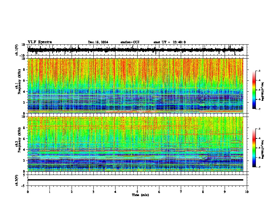Screen dimensions: 278x215
Task: Click the ch.2 spectrogram plot area
Action: point(135,144)
